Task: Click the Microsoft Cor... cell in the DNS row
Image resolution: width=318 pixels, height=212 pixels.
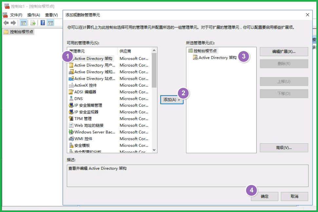Action: point(134,99)
